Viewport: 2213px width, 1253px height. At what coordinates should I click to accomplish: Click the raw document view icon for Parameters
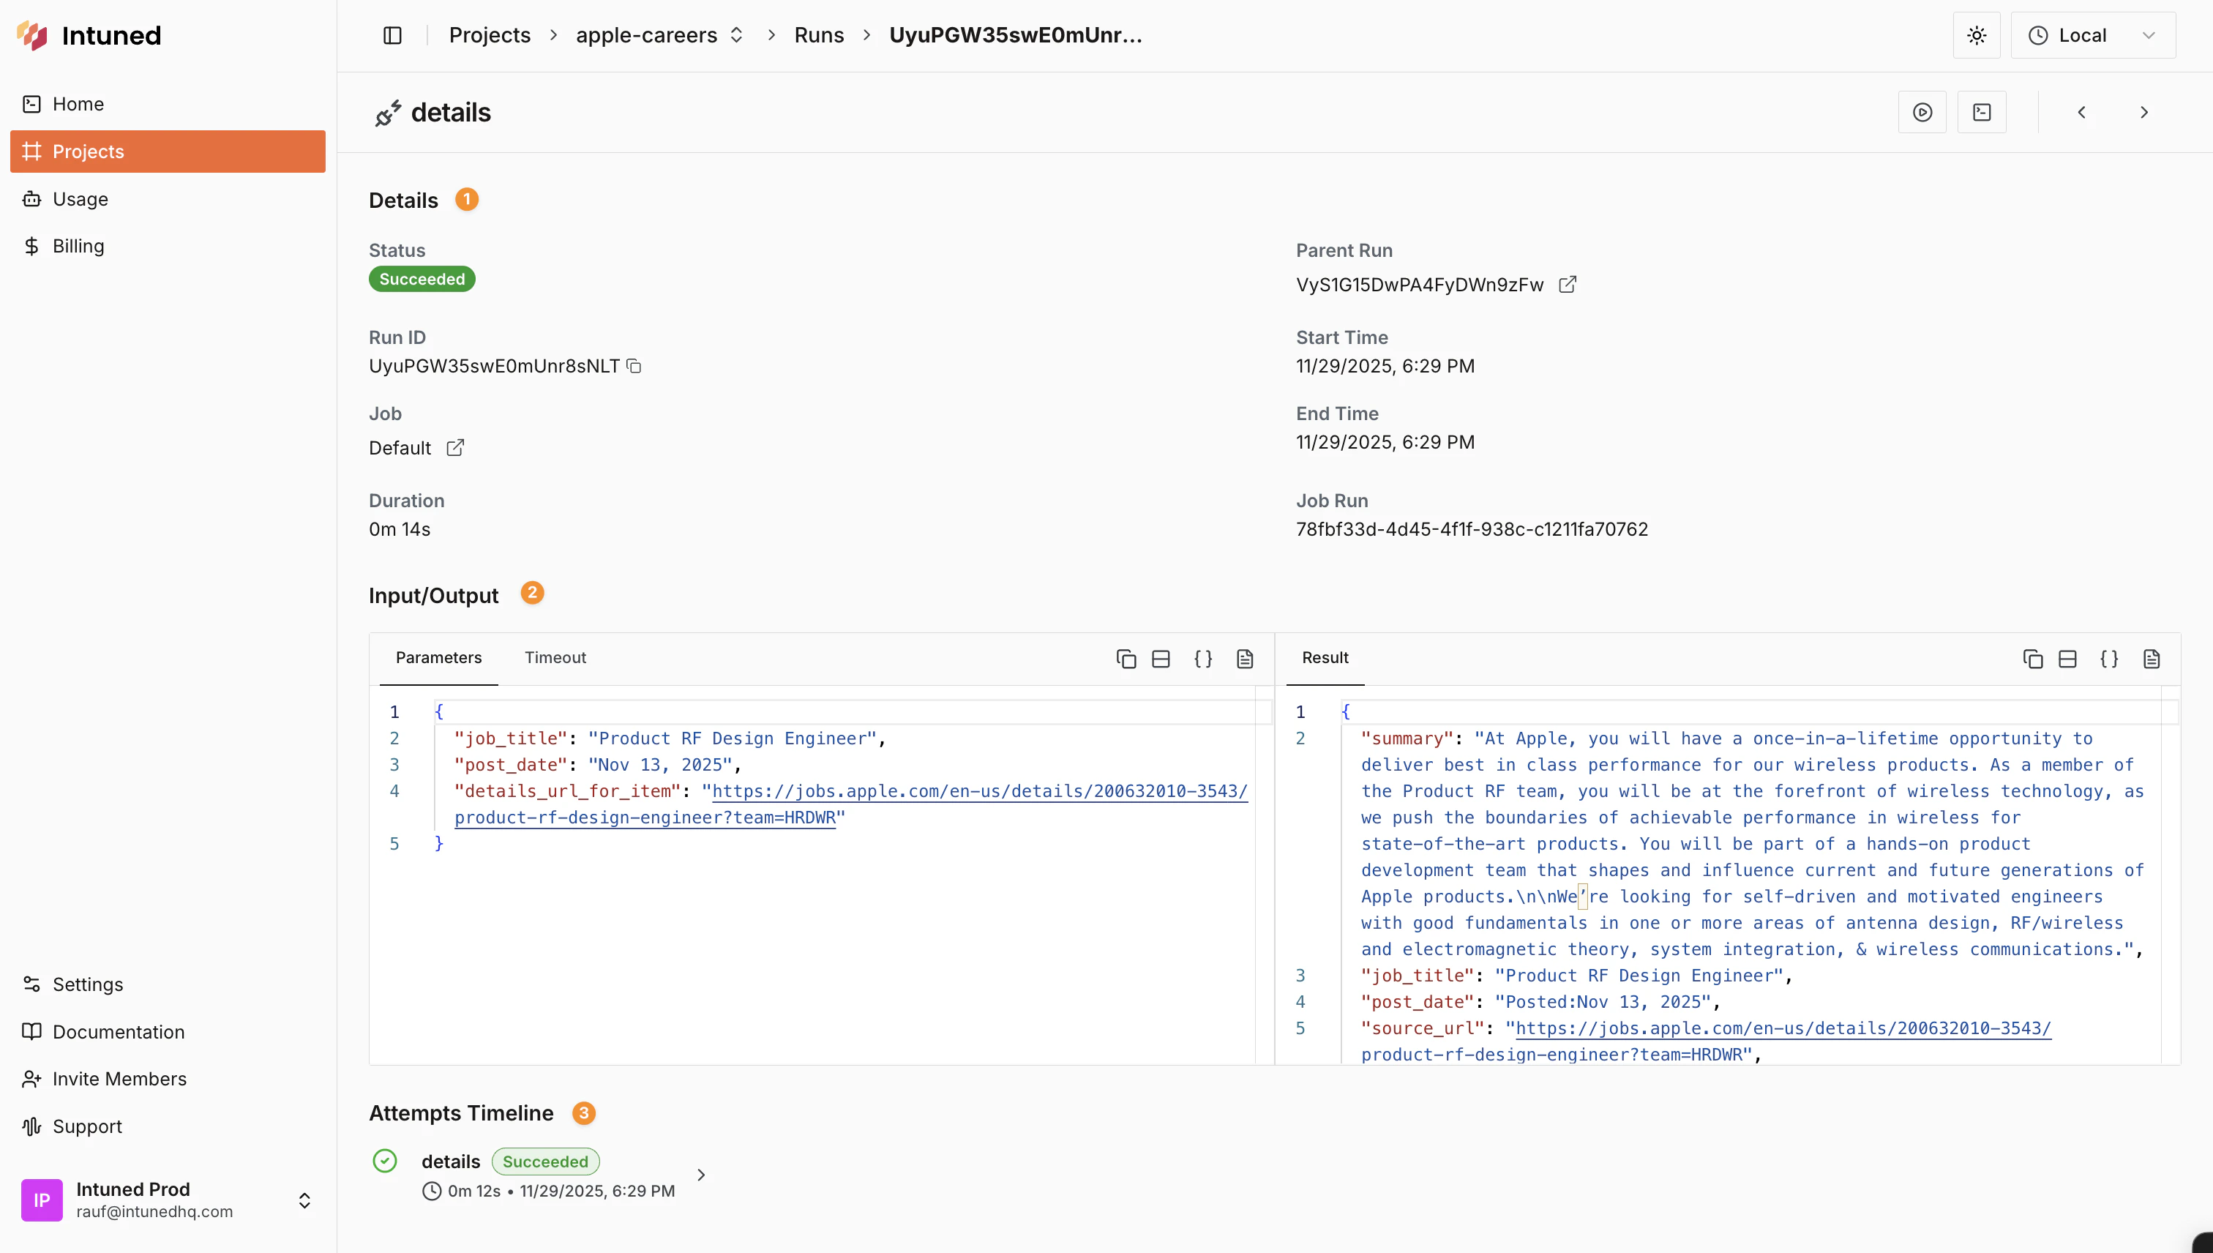tap(1245, 659)
